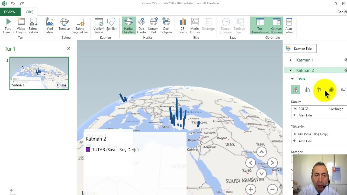The image size is (347, 195).
Task: Expand Katman 1 layer
Action: (x=291, y=60)
